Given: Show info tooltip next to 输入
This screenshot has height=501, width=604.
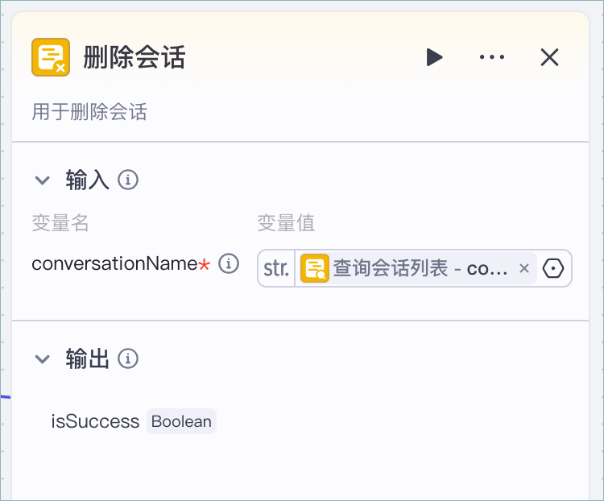Looking at the screenshot, I should [x=128, y=180].
